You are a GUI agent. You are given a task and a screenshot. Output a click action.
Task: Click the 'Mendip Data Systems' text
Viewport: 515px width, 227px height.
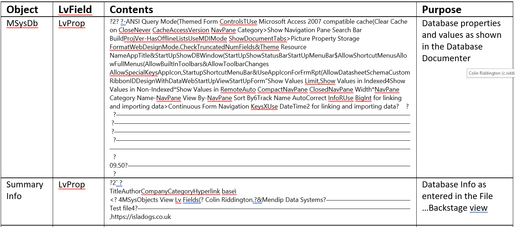[x=294, y=200]
